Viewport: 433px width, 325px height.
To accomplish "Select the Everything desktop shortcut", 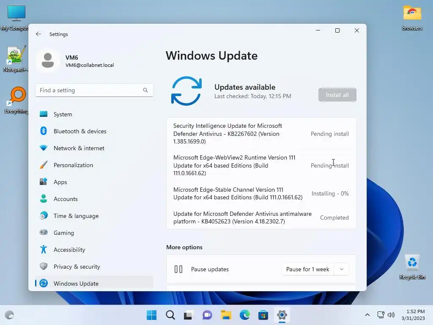I will point(16,100).
